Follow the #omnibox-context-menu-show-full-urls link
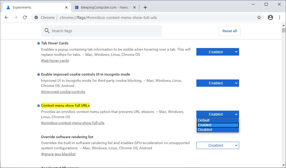Viewport: 286px width, 168px height. coord(73,123)
